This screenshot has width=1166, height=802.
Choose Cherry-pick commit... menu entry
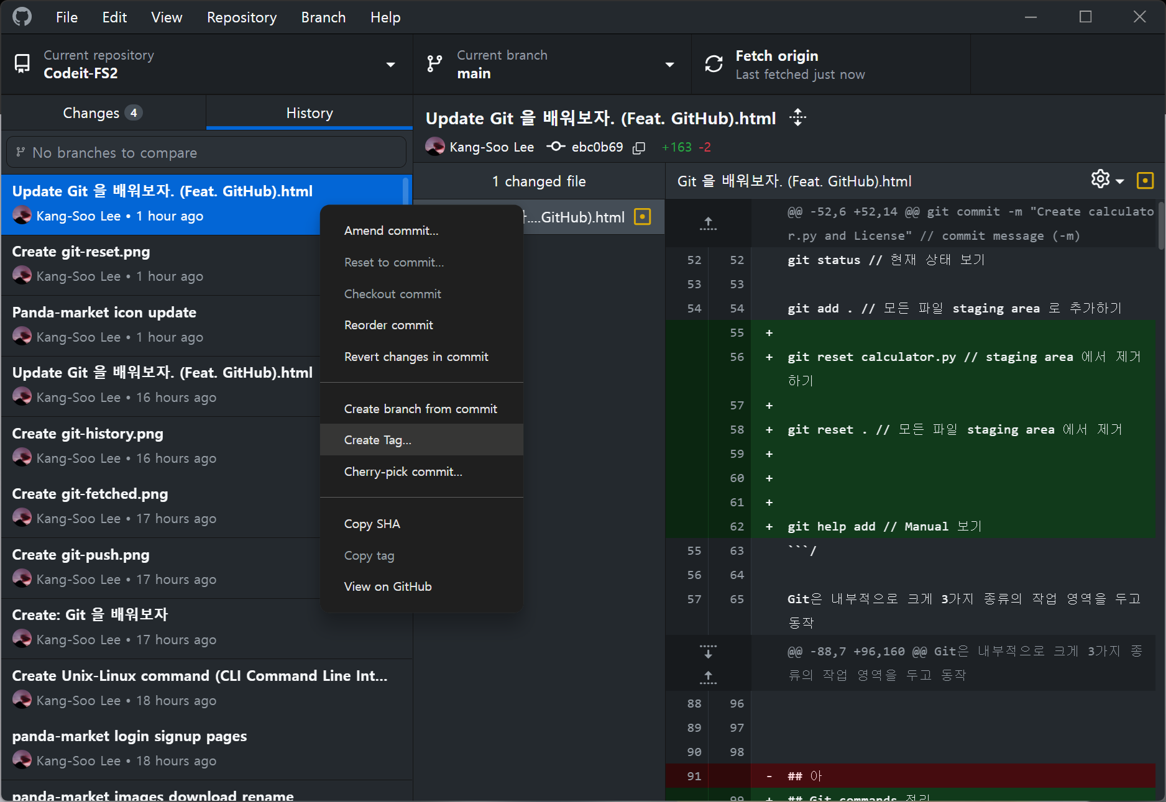tap(421, 472)
